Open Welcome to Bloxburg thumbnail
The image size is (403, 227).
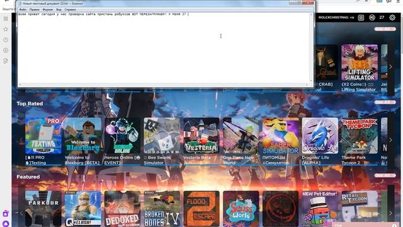pyautogui.click(x=82, y=136)
